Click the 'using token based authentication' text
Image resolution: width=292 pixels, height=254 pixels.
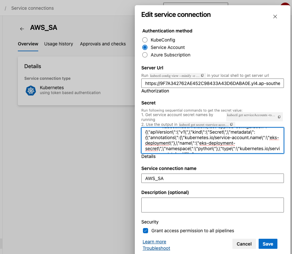click(x=70, y=93)
